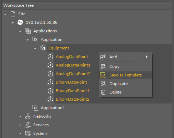This screenshot has height=138, width=174.
Task: Expand the Networks node
Action: (x=20, y=116)
